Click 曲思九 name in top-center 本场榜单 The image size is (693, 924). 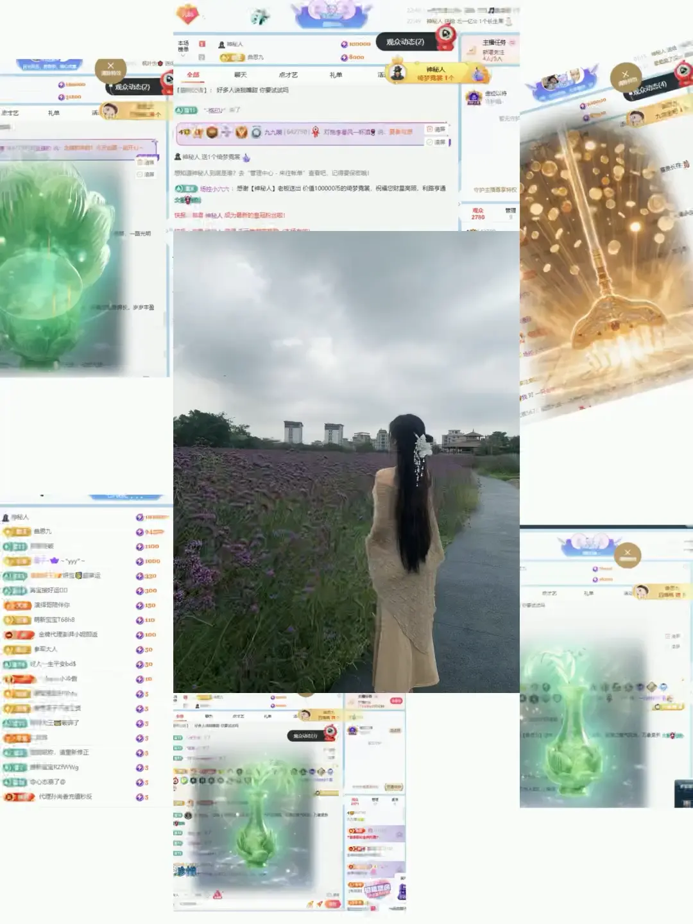[x=255, y=58]
